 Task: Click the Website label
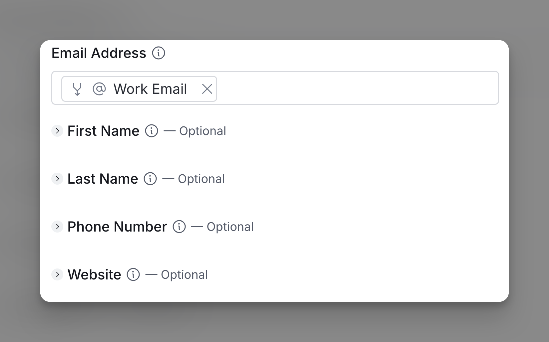coord(94,274)
